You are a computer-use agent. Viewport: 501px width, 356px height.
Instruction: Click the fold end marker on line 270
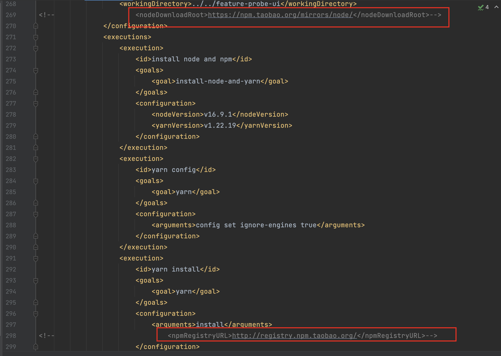(36, 26)
